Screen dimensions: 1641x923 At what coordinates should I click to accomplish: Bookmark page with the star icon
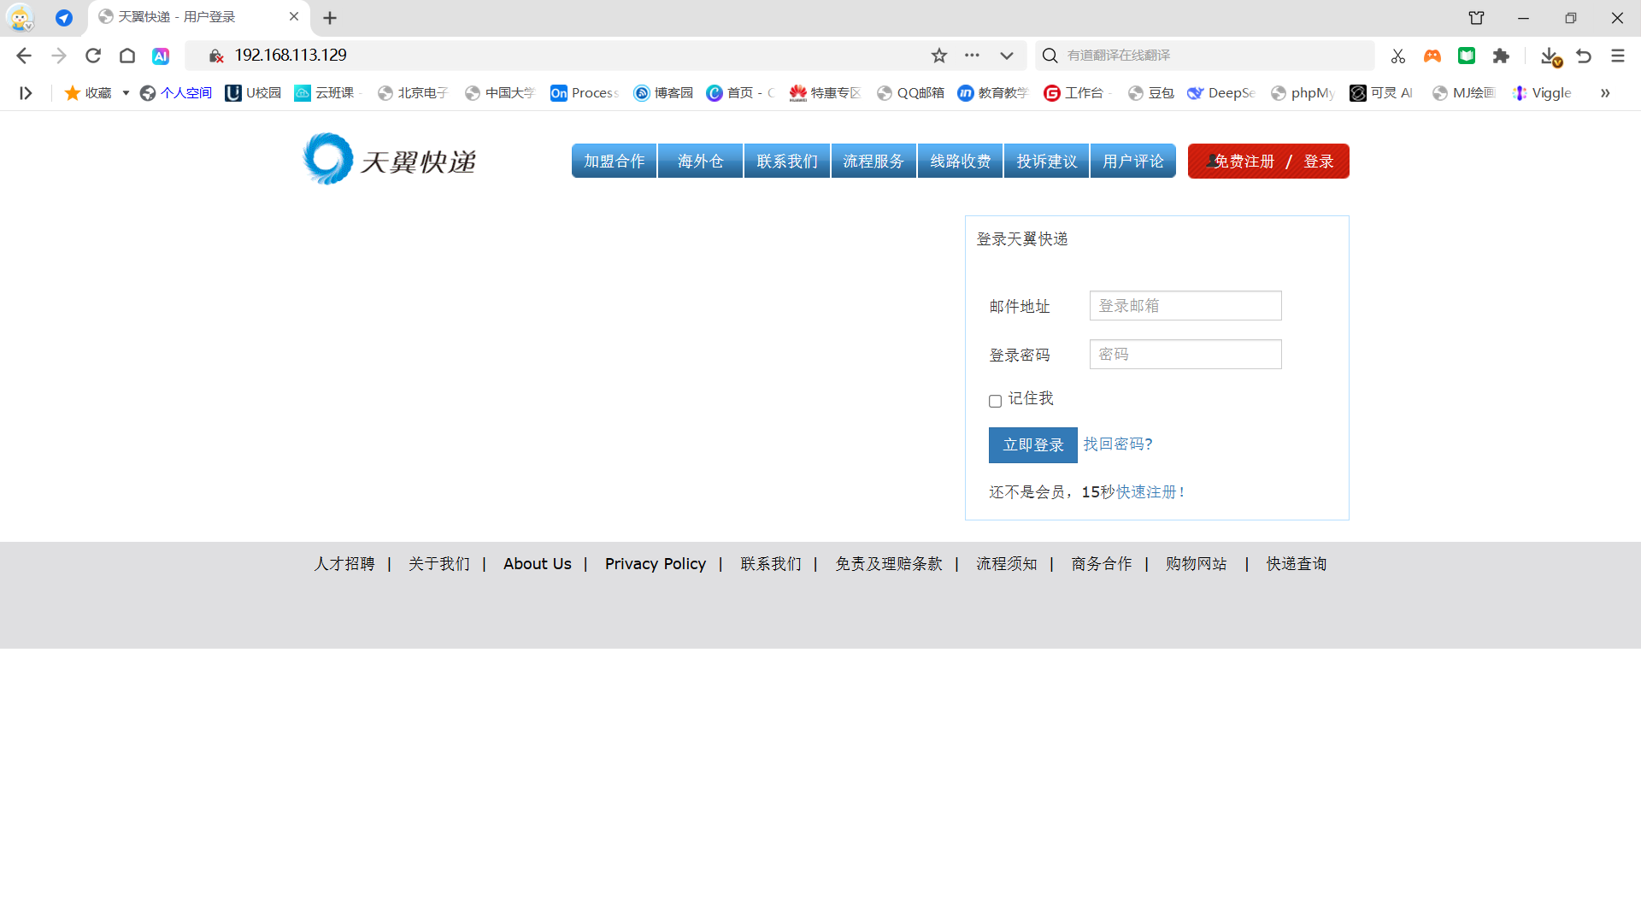(939, 56)
